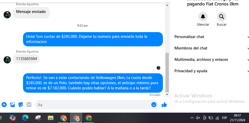Click the chat scrollbar thumb
249x123 pixels.
pos(167,73)
